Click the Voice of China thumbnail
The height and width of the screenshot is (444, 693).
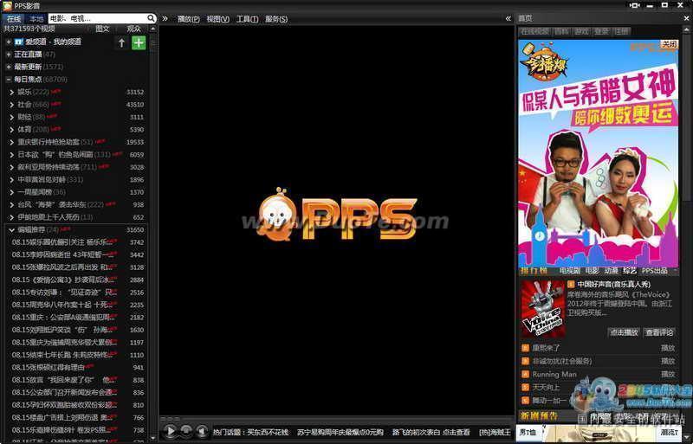(543, 309)
